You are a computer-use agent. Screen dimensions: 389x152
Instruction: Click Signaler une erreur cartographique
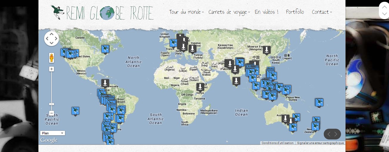pos(320,143)
